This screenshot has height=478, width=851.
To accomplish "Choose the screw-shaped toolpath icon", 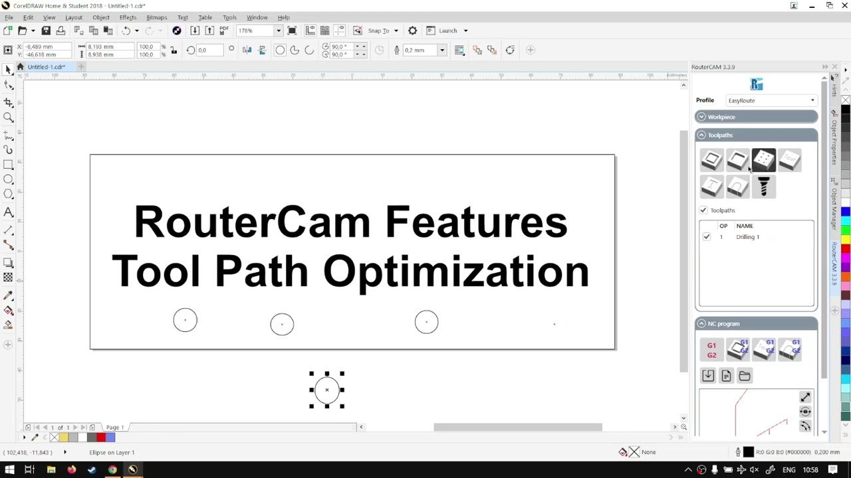I will (x=764, y=187).
